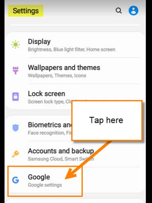Open Accounts and backup
Viewport: 152px width, 203px height.
[x=75, y=154]
